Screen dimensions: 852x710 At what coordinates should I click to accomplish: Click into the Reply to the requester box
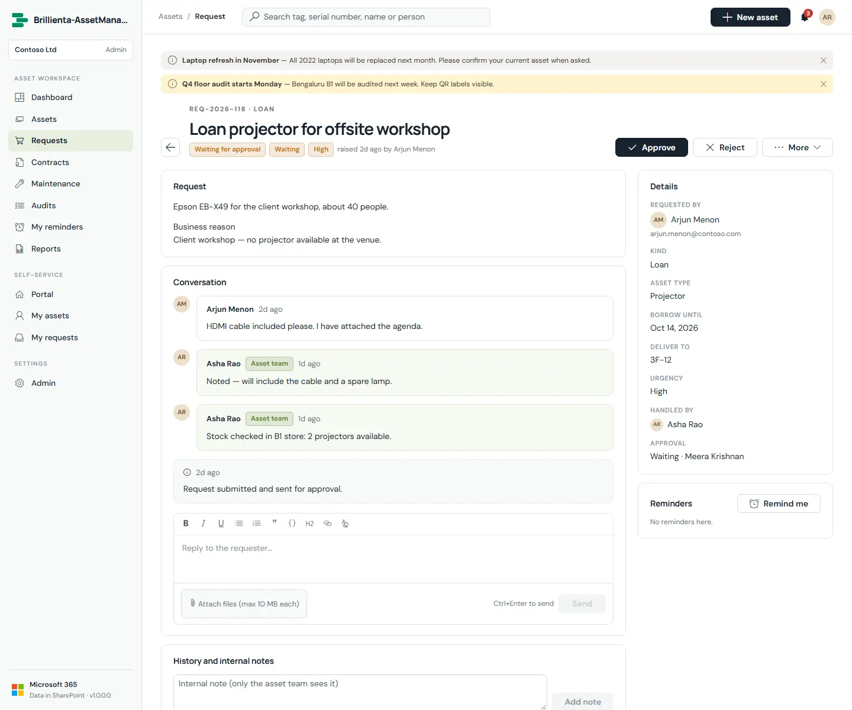click(393, 559)
